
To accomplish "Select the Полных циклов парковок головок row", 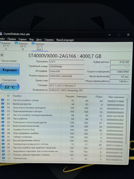I will (x=63, y=155).
